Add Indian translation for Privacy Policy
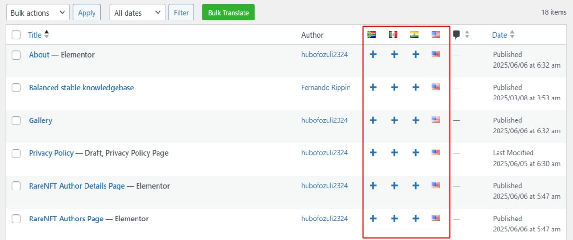Screen dimensions: 573x240 pos(415,153)
